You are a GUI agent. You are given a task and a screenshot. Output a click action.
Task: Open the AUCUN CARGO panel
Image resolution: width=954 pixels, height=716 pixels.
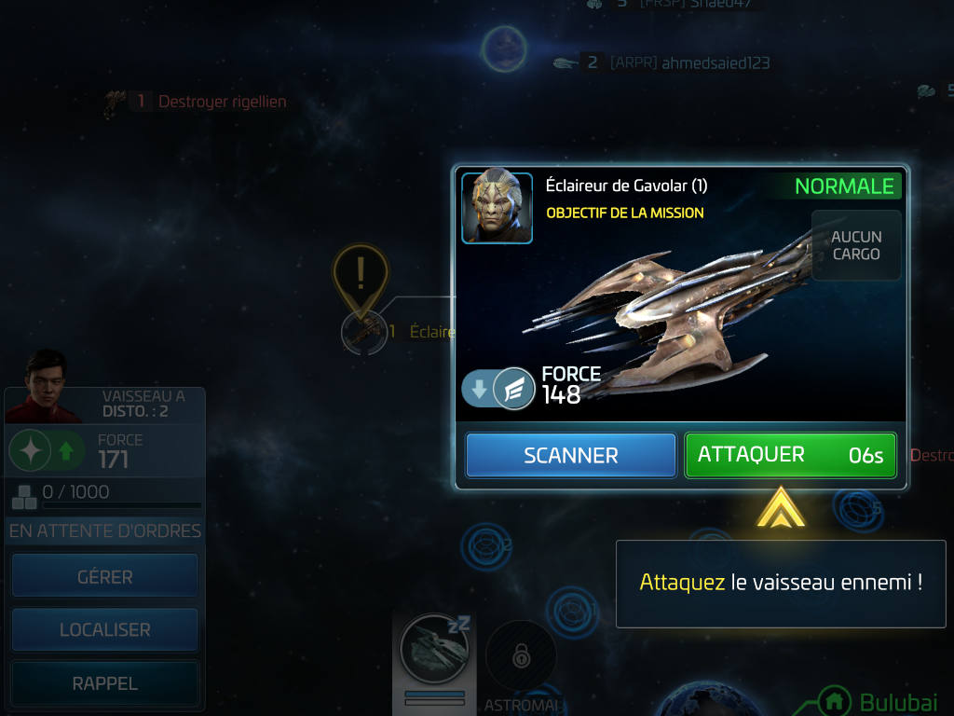856,245
